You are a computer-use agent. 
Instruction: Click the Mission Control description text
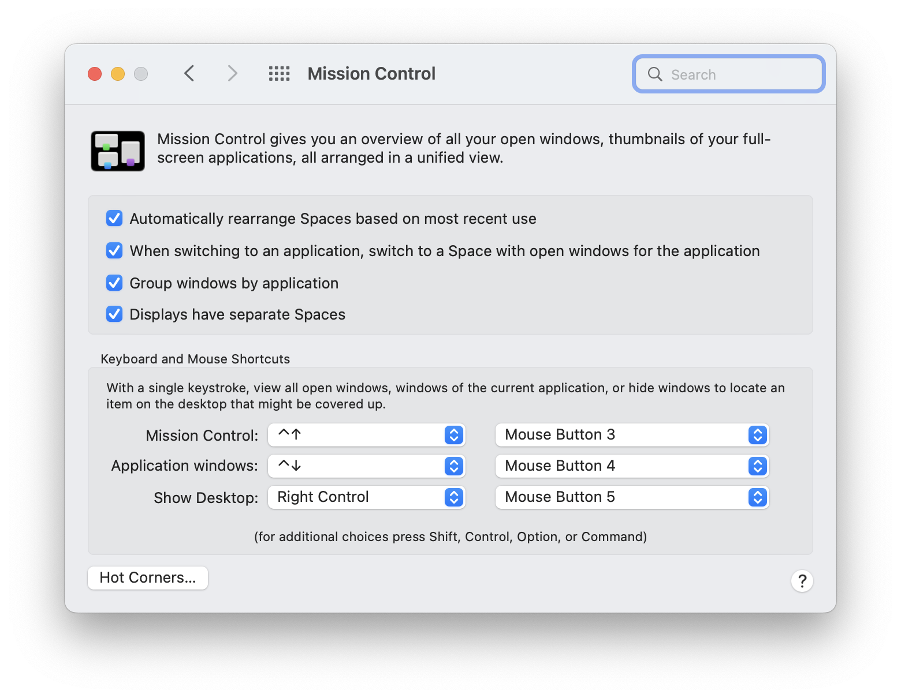(x=464, y=148)
